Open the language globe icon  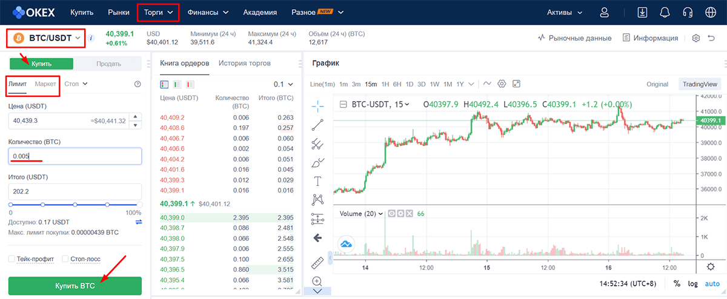(x=711, y=12)
